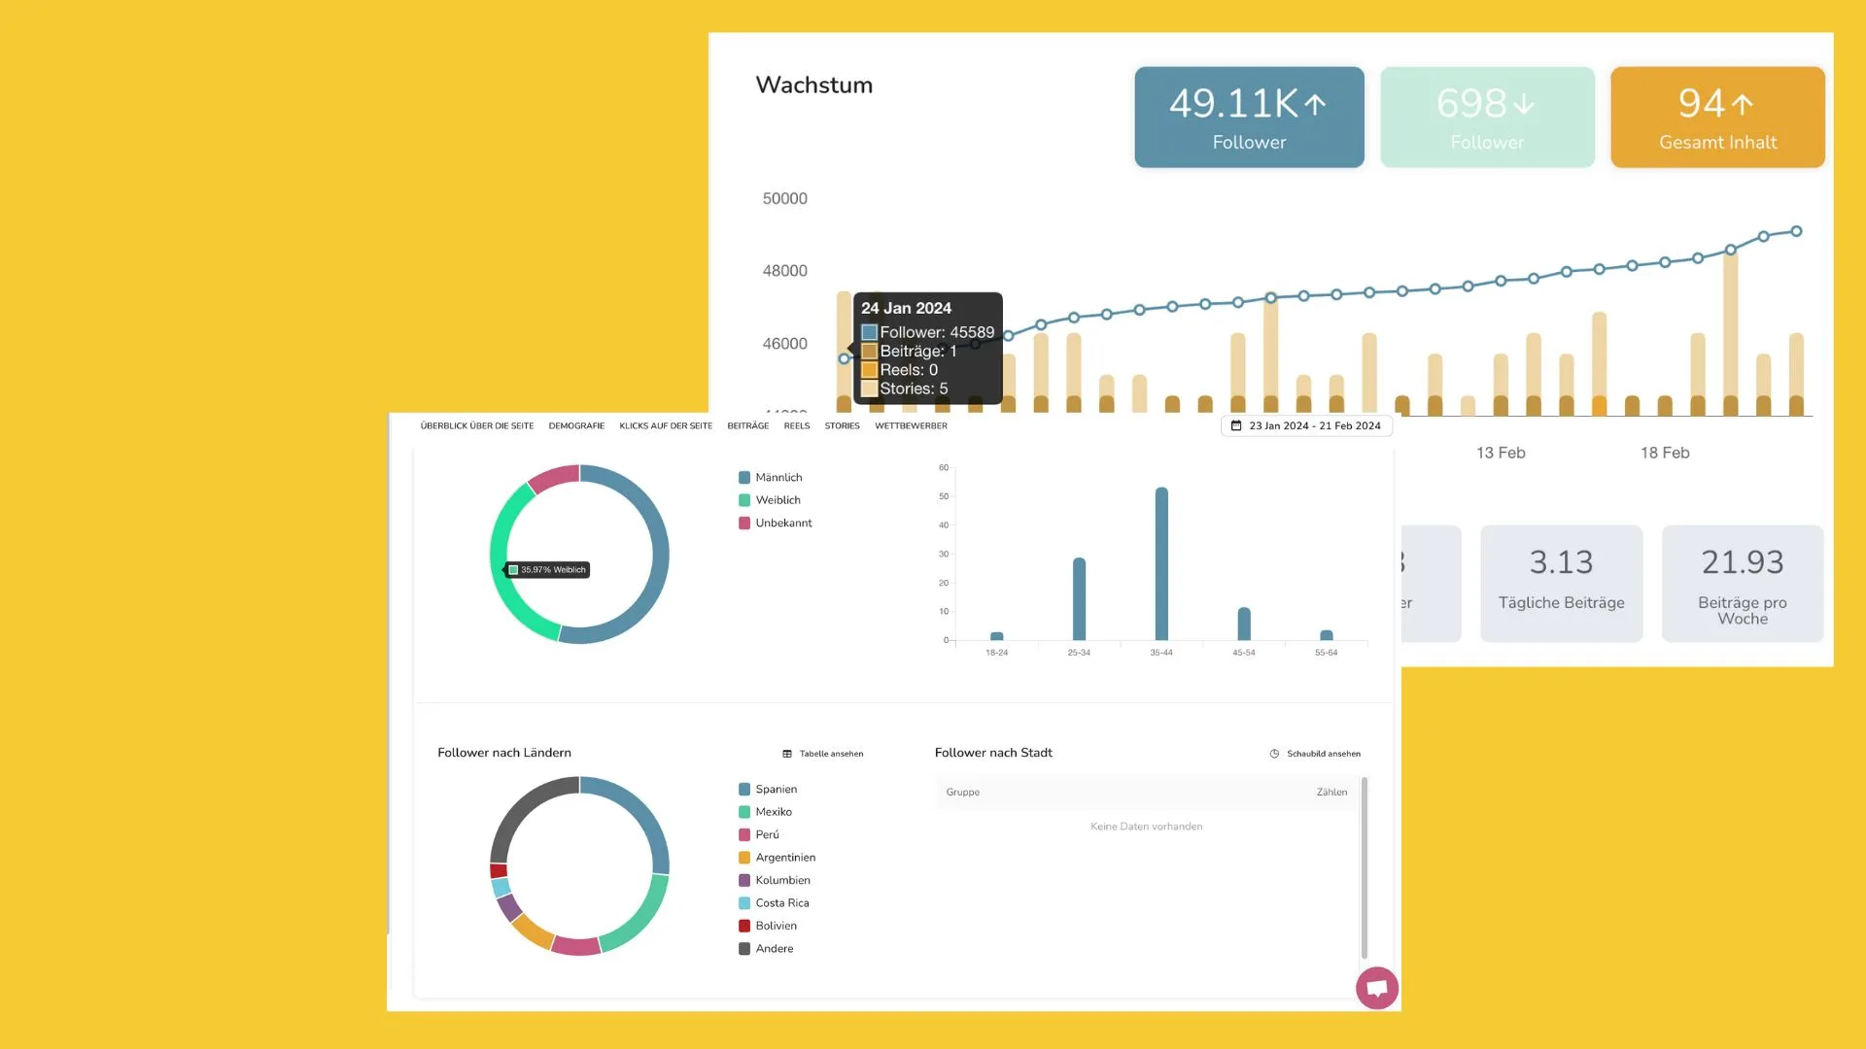Viewport: 1866px width, 1049px height.
Task: Click the Unbekannt legend marker
Action: 744,523
